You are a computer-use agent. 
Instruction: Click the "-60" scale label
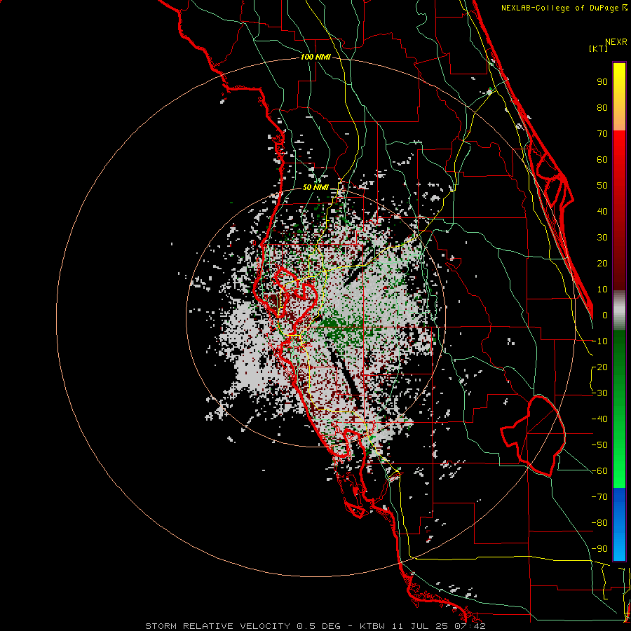tap(599, 471)
